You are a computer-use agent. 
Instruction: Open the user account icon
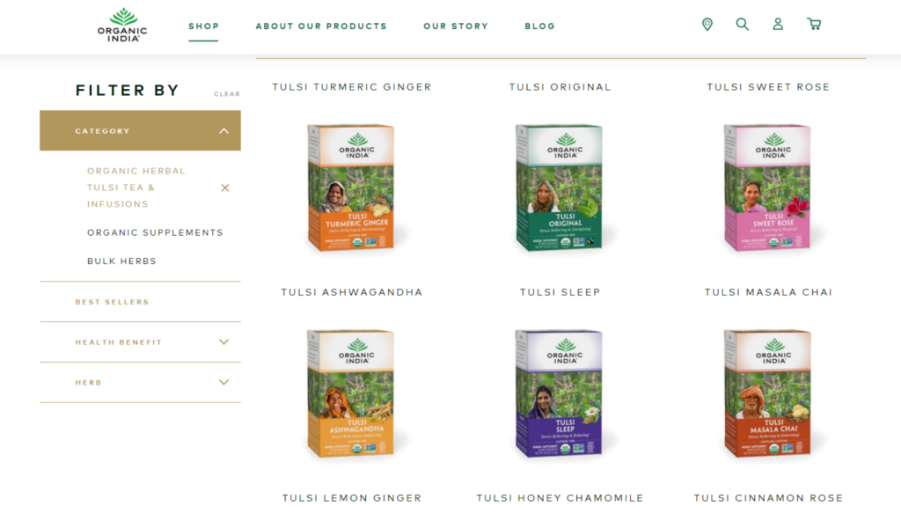click(778, 24)
